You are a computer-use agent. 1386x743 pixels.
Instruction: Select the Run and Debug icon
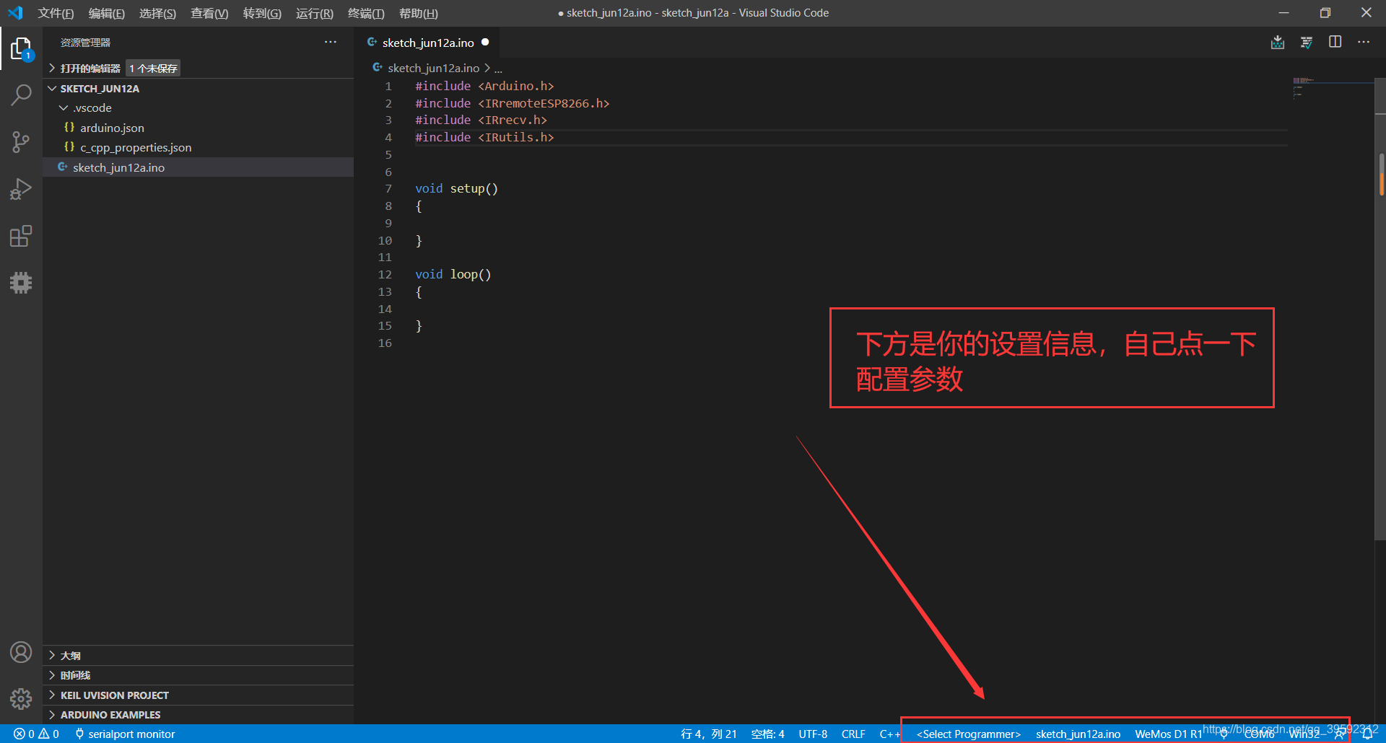tap(21, 188)
